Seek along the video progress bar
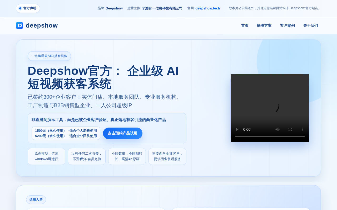This screenshot has width=337, height=210. 270,136
